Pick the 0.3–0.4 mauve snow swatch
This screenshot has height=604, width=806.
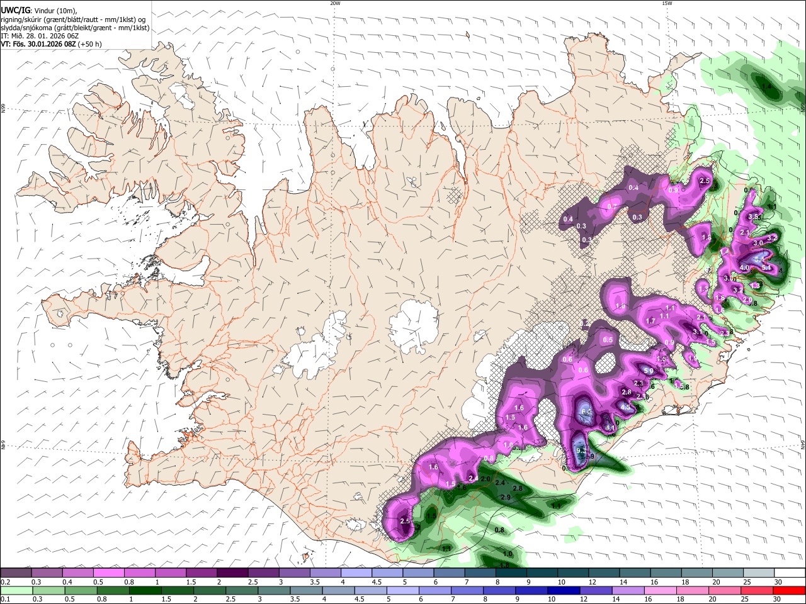click(x=47, y=573)
